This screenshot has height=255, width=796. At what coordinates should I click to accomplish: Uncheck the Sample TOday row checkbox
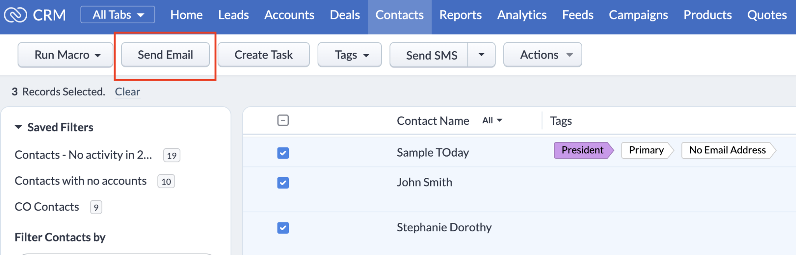pos(283,153)
